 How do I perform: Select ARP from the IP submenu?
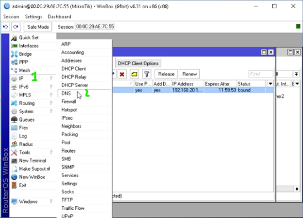[x=85, y=44]
